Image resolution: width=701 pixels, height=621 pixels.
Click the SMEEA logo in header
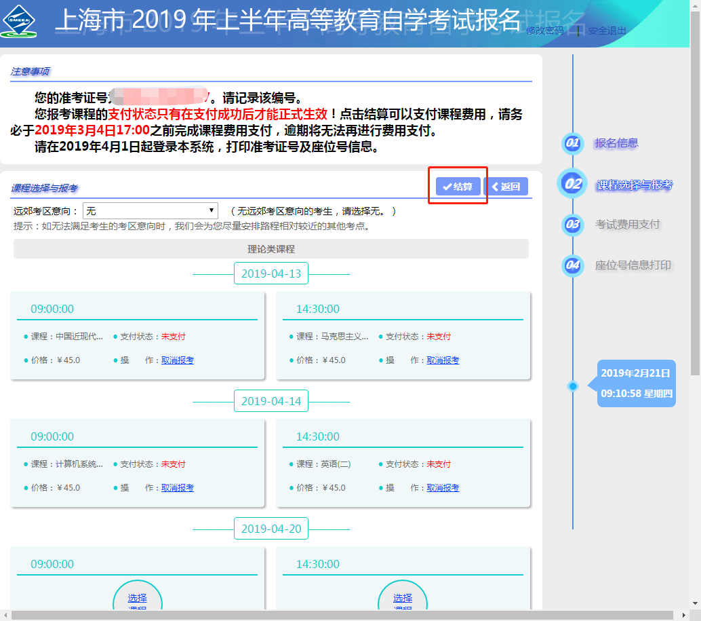coord(19,21)
